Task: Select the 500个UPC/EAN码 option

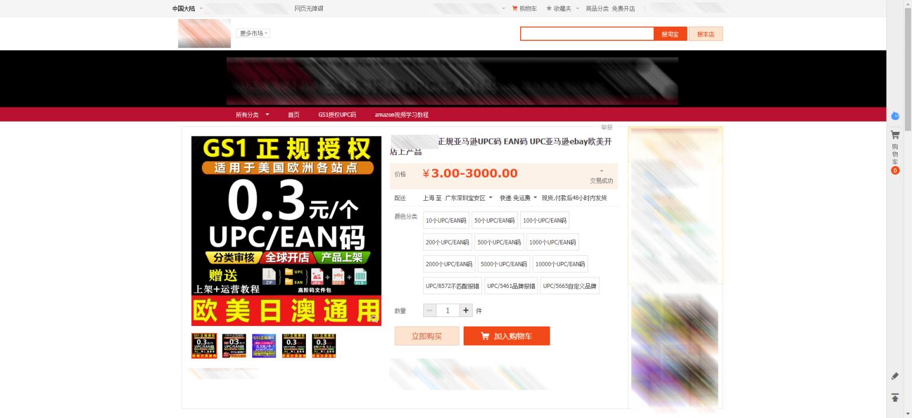Action: 499,242
